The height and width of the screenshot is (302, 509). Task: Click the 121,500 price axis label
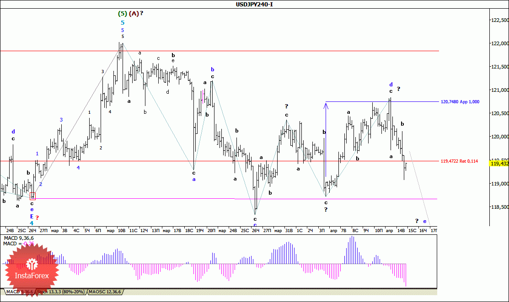(x=500, y=67)
